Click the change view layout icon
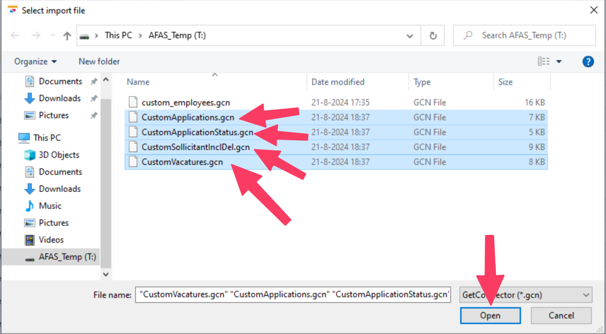 coord(543,62)
